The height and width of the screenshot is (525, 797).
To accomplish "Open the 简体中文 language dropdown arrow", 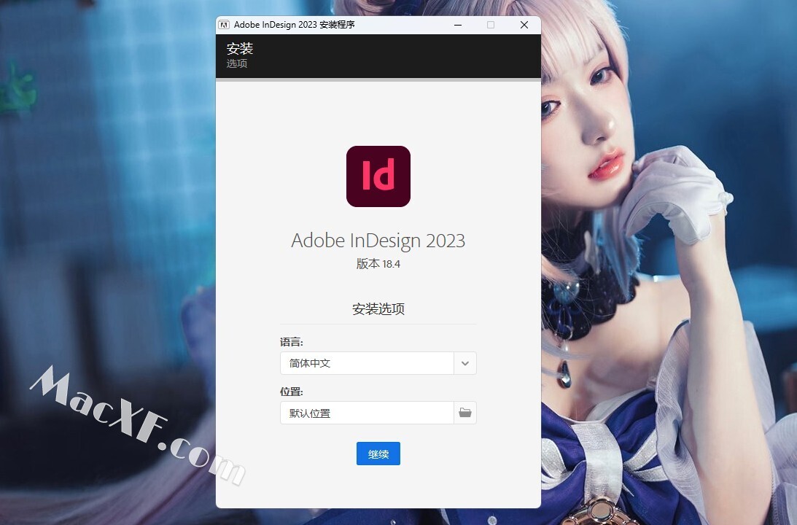I will point(465,363).
